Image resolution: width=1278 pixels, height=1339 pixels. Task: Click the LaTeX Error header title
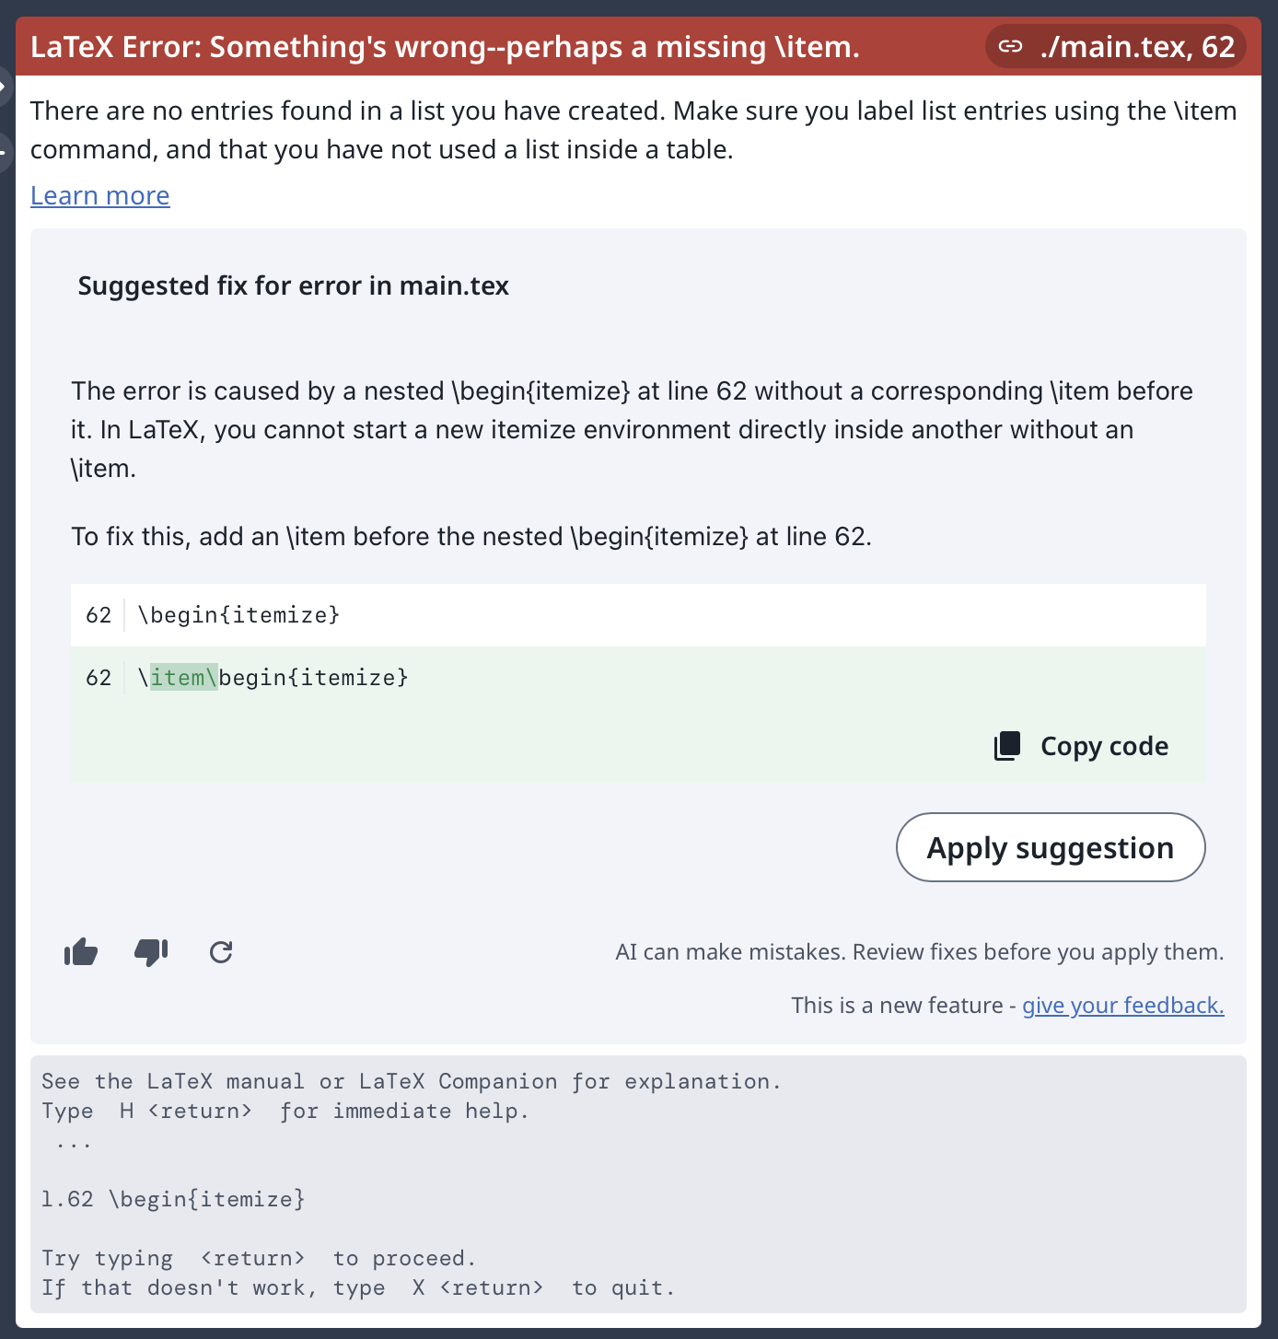pos(445,46)
